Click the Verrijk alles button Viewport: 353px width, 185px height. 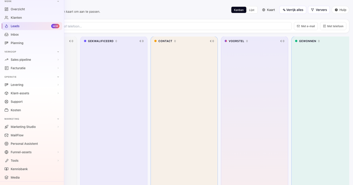tap(293, 10)
